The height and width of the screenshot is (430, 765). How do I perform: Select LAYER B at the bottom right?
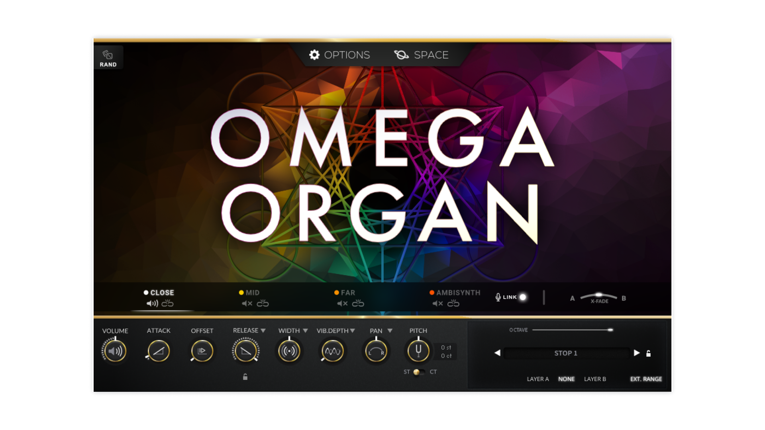point(595,379)
